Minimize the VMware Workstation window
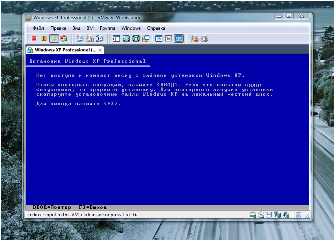The image size is (335, 241). click(279, 16)
